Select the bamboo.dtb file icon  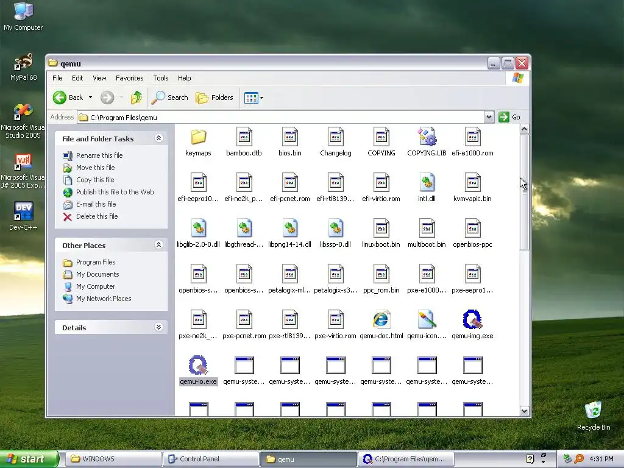(244, 137)
